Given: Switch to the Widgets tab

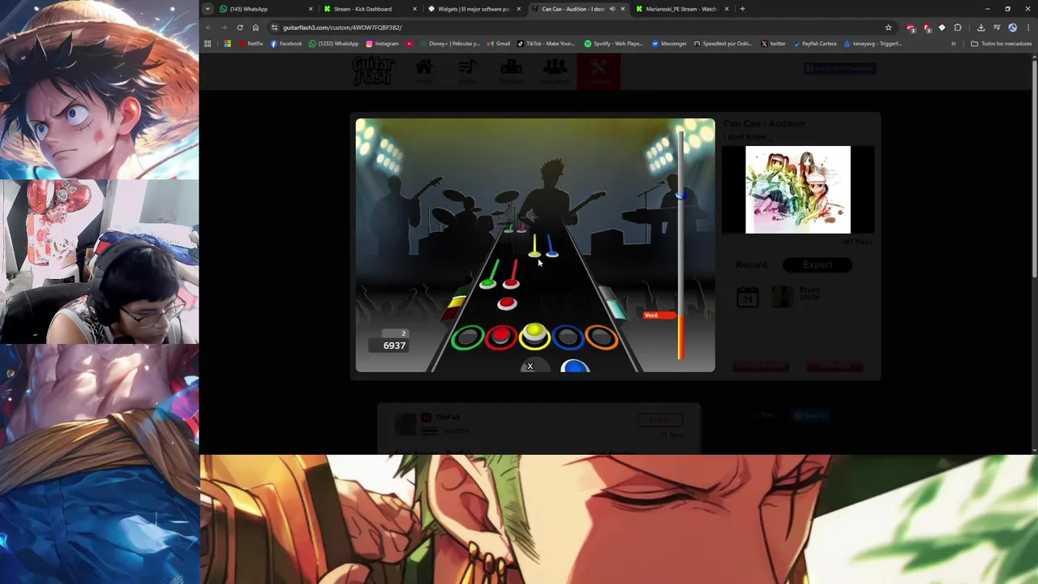Looking at the screenshot, I should tap(474, 9).
